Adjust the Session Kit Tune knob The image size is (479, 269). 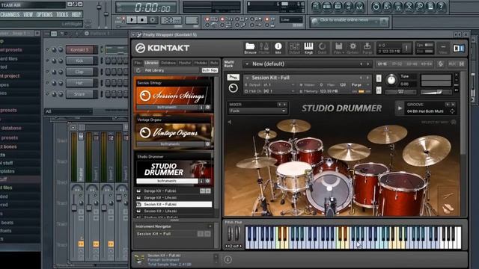[x=391, y=80]
